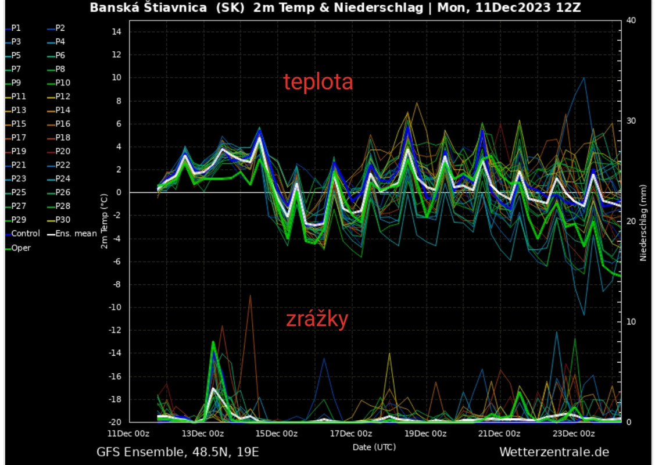Click the P10 legend entry

(59, 83)
